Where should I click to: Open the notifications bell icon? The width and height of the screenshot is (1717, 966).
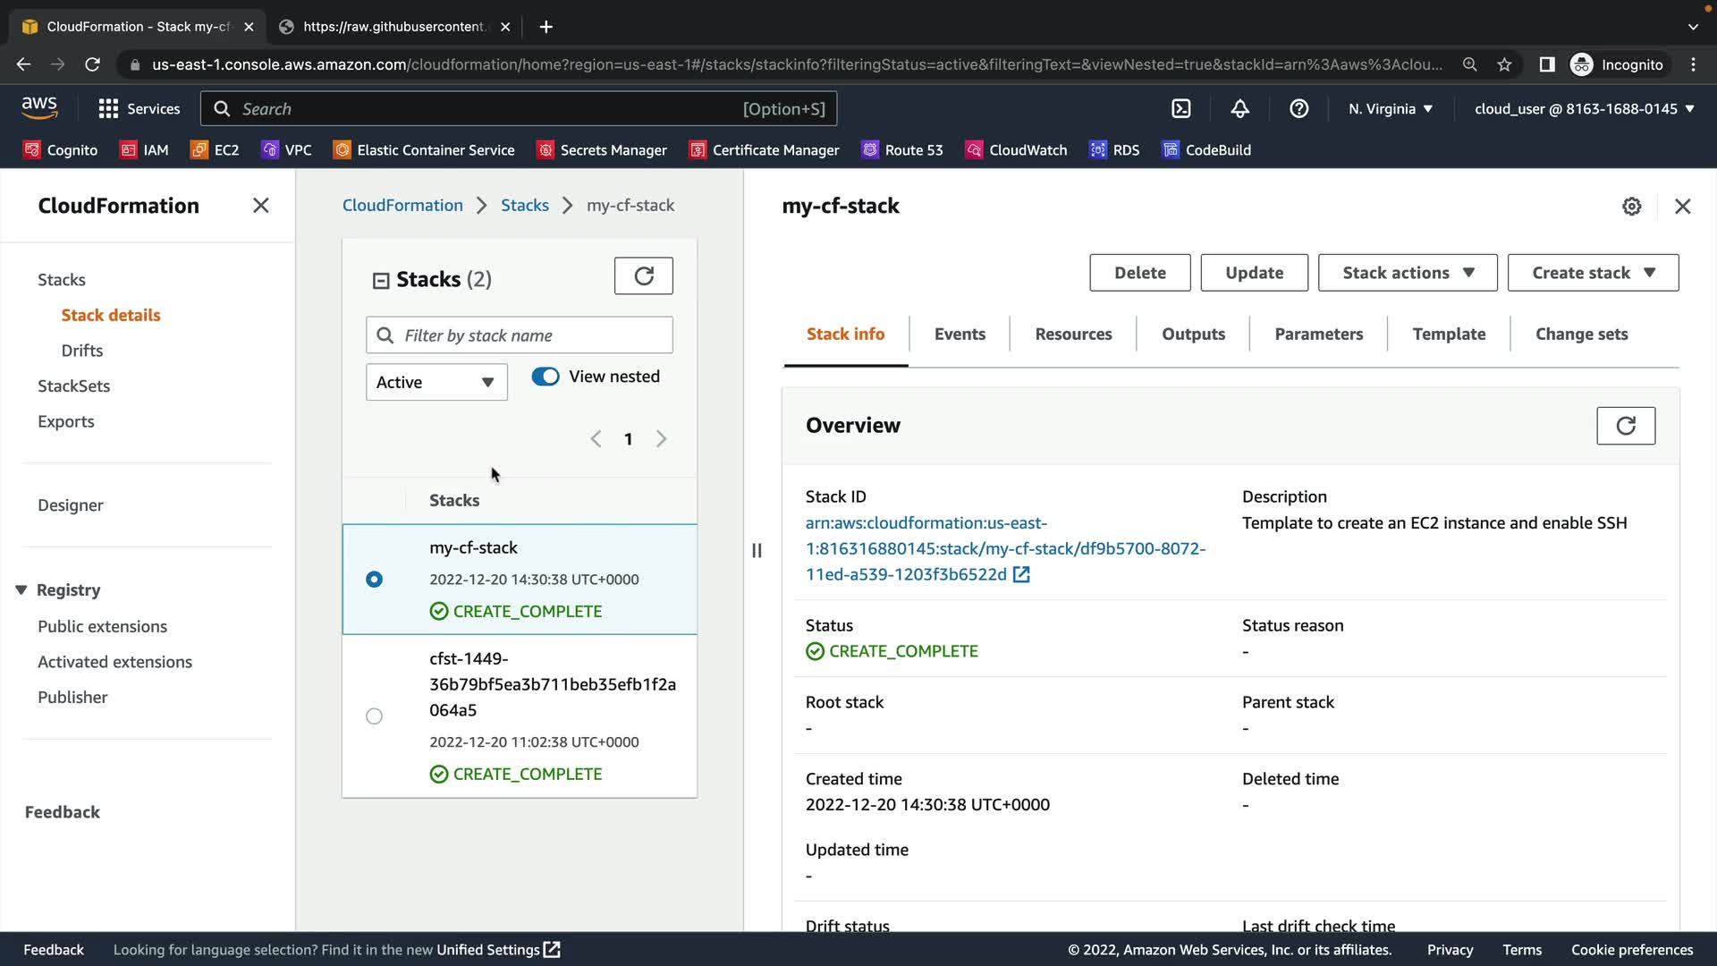[x=1239, y=109]
